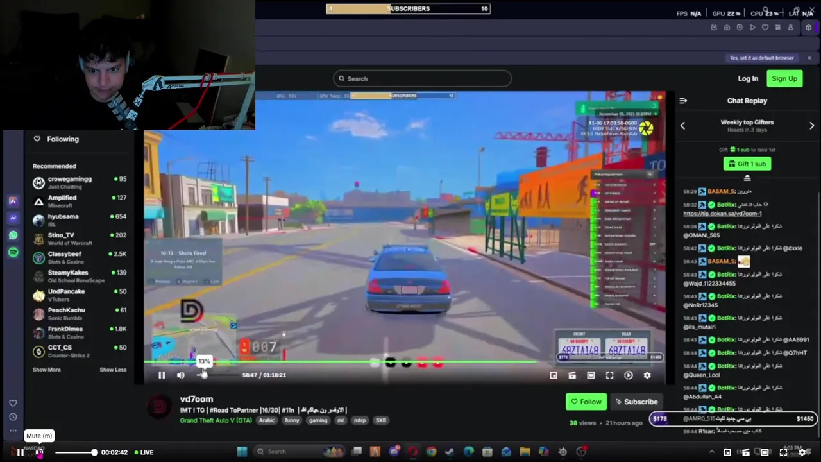Viewport: 821px width, 462px height.
Task: Mute the Kick video volume icon
Action: pos(181,375)
